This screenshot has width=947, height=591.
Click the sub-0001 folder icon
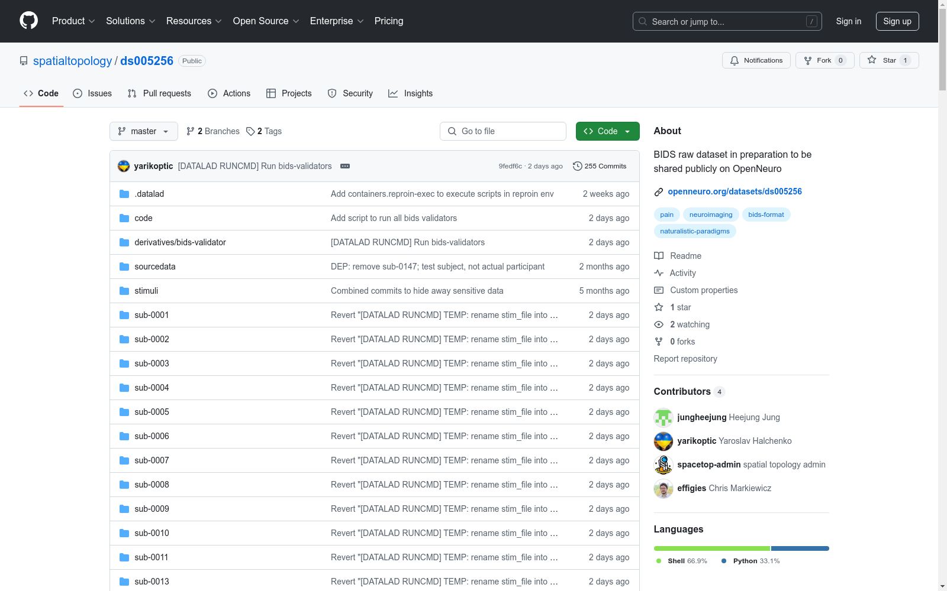coord(124,315)
